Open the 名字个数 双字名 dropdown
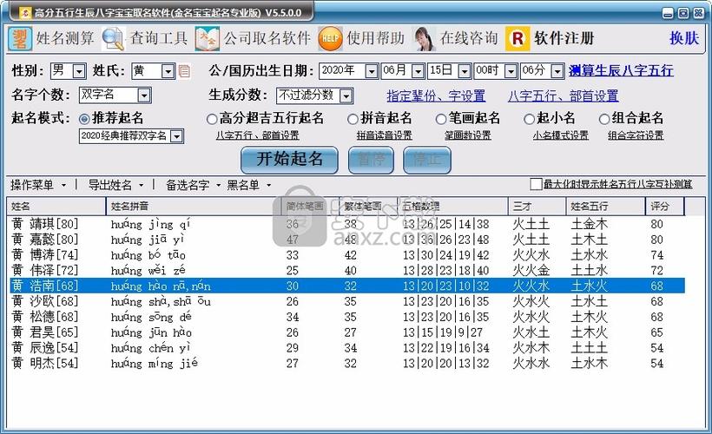 143,95
